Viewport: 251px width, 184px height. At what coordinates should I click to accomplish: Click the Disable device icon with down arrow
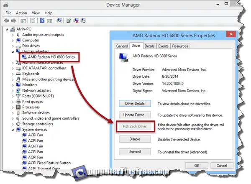[83, 20]
